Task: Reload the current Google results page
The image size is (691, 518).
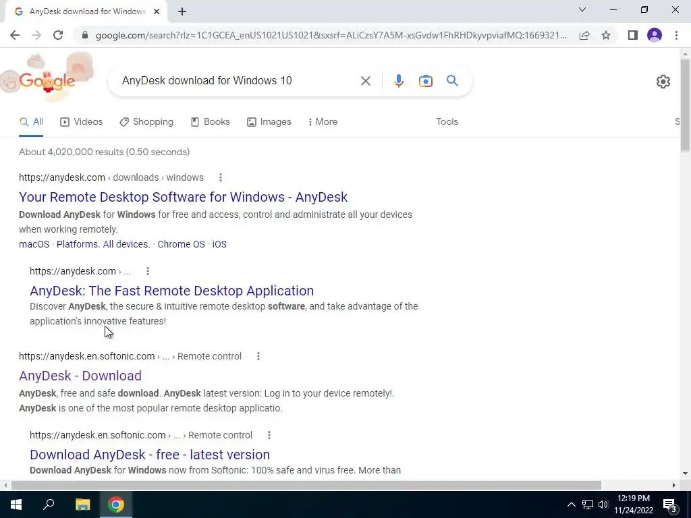Action: 58,35
